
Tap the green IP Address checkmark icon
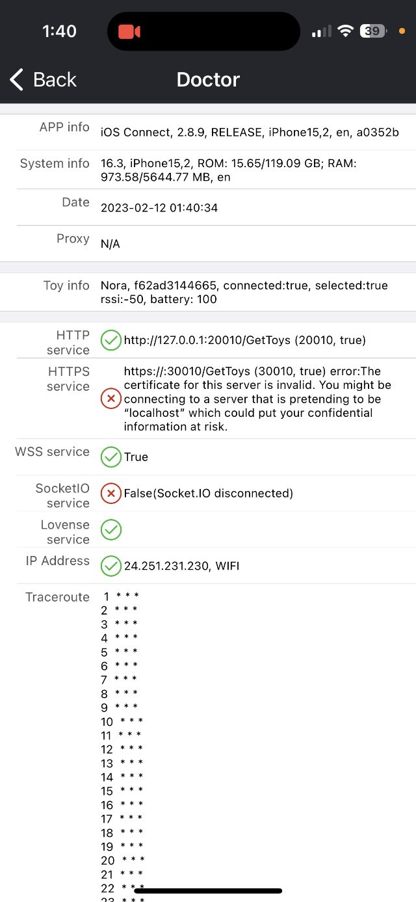point(111,566)
